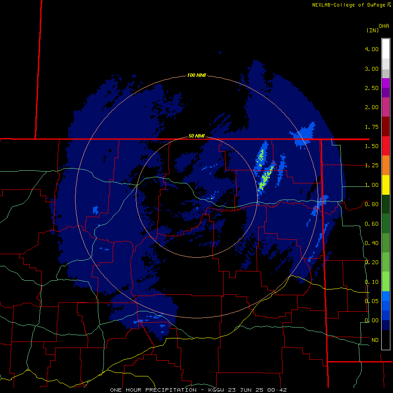Click the NEXLAB-College of DuPage credit text

click(351, 5)
